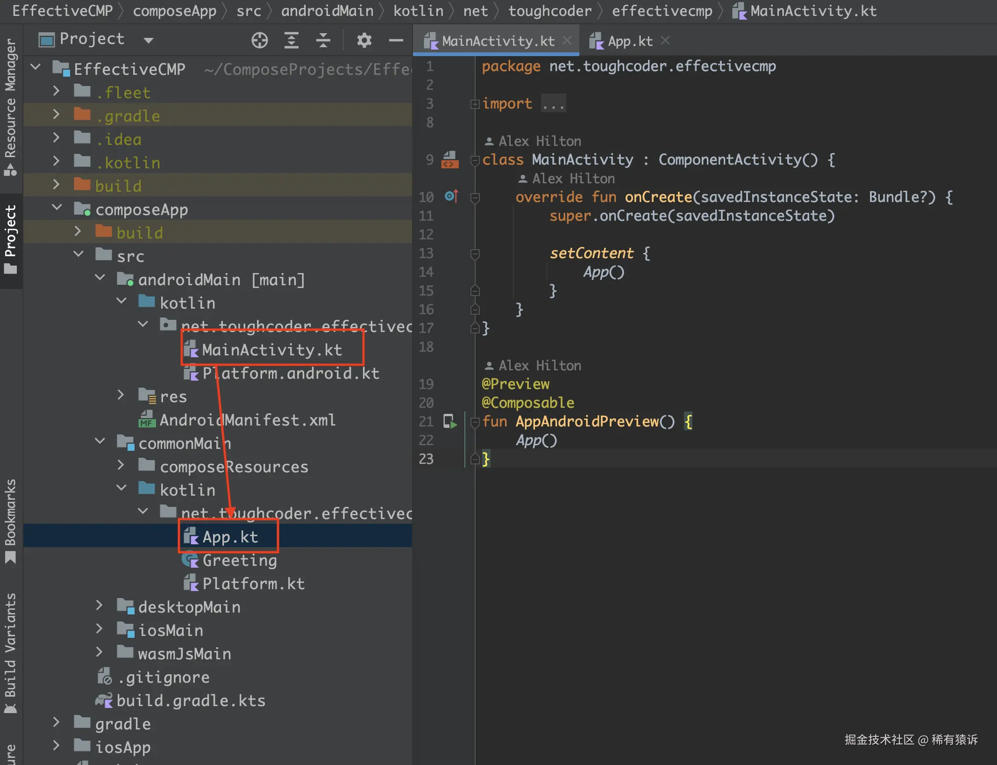Click the toughcoder breadcrumb in navigation bar
The image size is (997, 765).
549,10
